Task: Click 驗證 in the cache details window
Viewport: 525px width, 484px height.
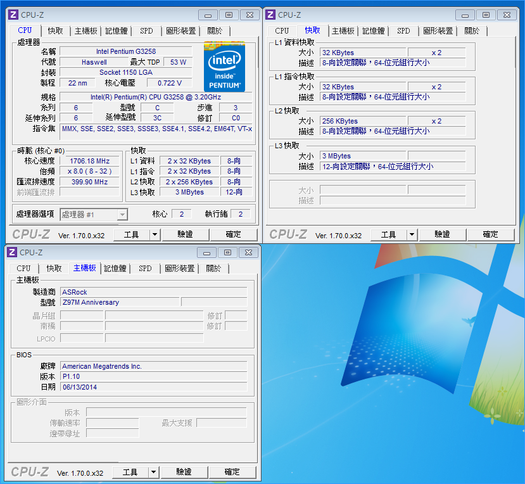Action: (x=442, y=235)
